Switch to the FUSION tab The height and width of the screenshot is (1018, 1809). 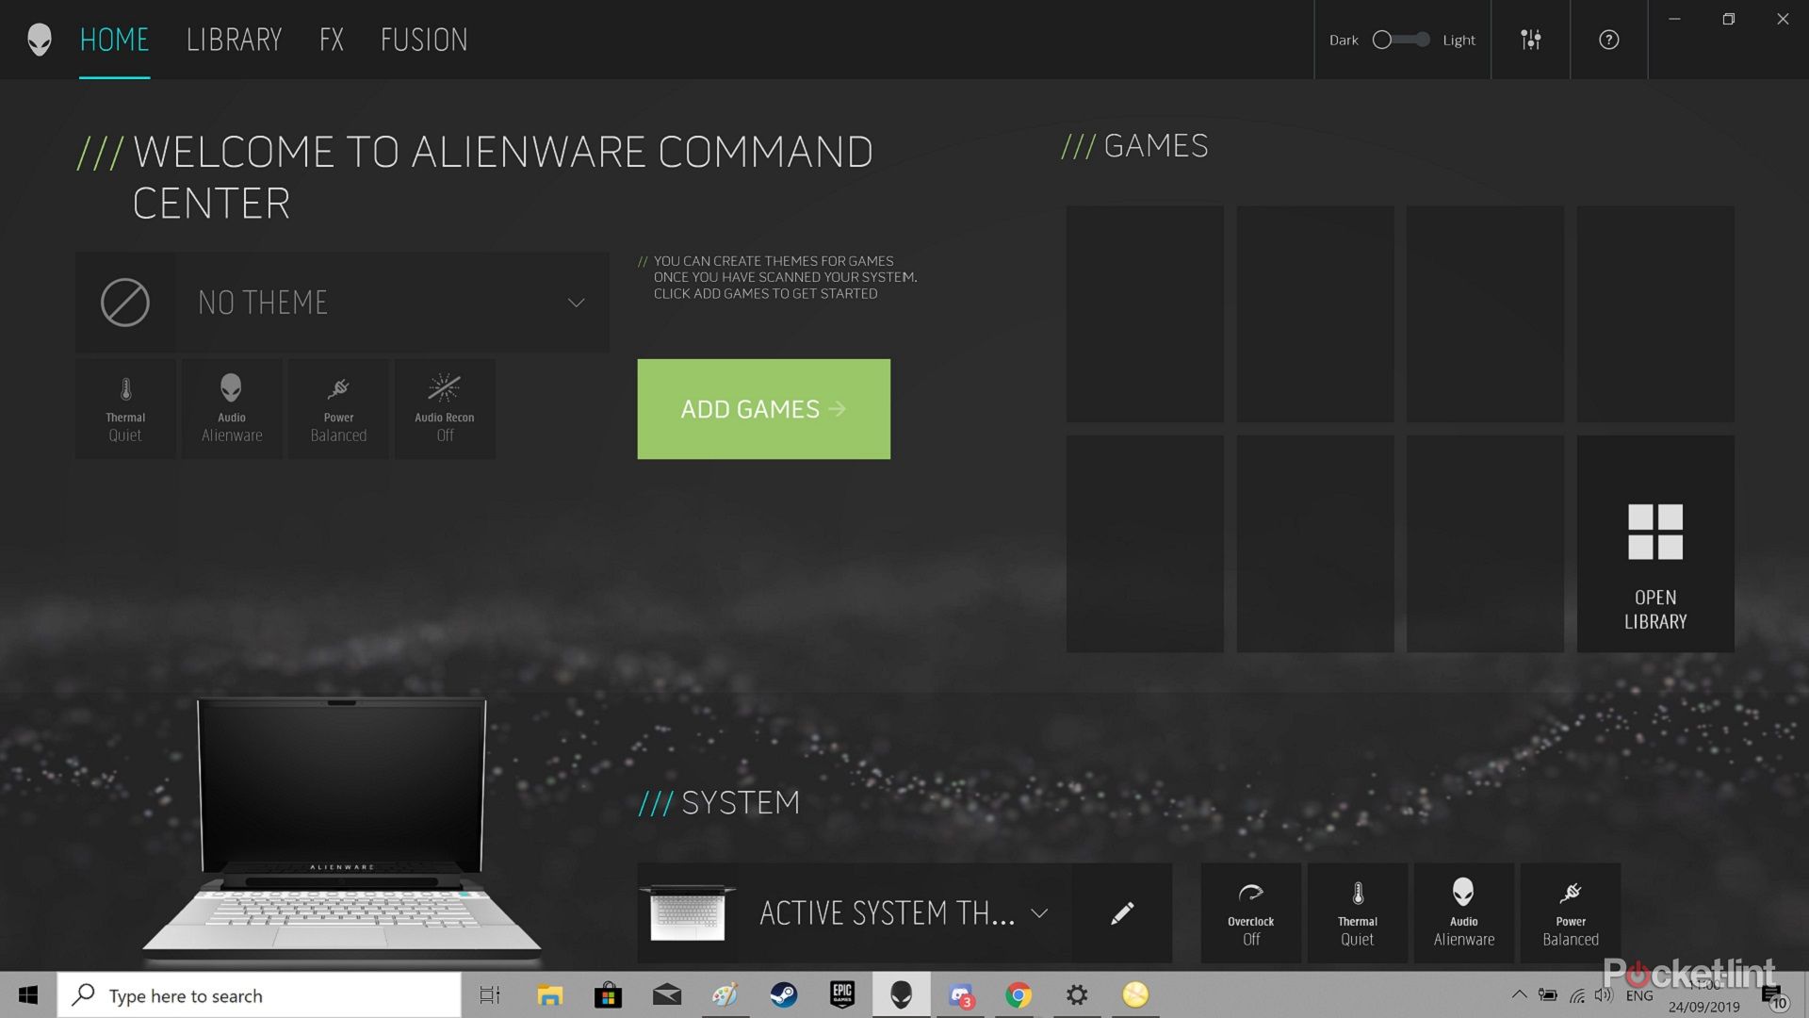(424, 40)
